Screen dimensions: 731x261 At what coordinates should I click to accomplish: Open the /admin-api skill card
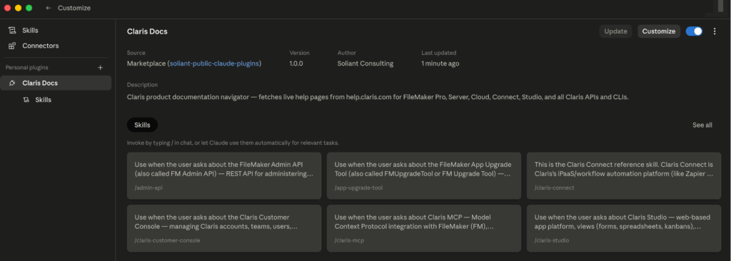[224, 175]
